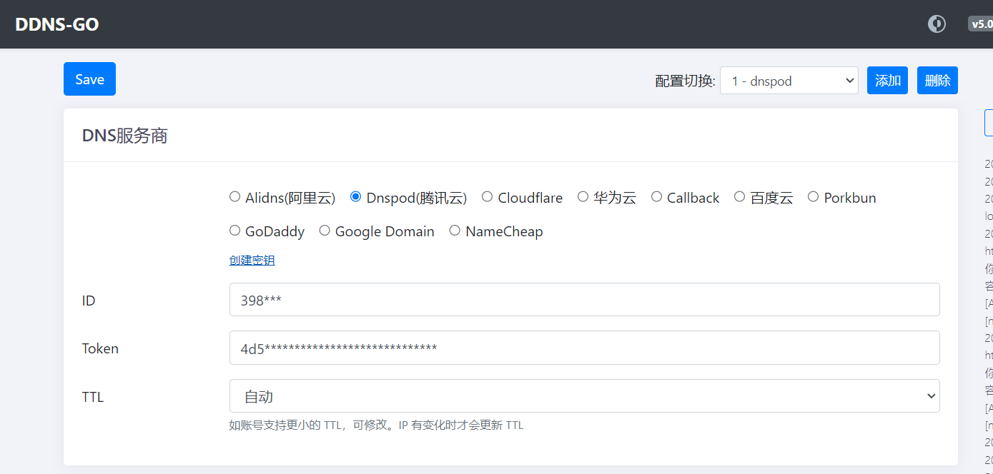Click the TTL field label
This screenshot has height=474, width=993.
[x=93, y=397]
